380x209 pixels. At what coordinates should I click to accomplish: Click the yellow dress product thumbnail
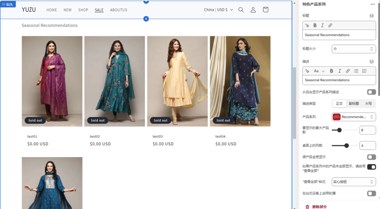point(177,81)
